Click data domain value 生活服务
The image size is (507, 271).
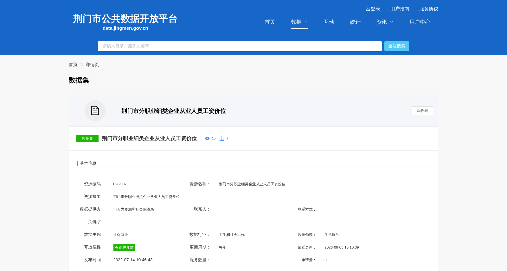(332, 235)
